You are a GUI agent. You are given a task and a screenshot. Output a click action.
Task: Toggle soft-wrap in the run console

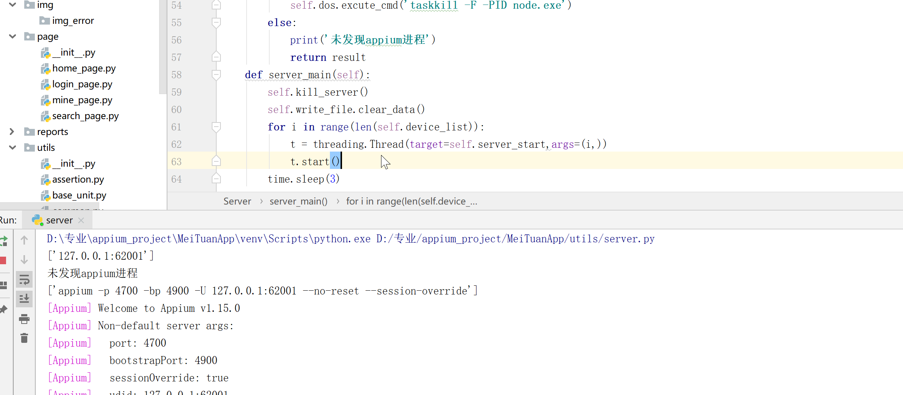click(24, 280)
